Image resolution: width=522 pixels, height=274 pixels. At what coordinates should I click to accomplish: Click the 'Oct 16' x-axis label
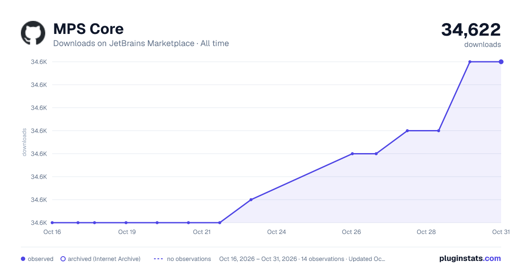[52, 232]
